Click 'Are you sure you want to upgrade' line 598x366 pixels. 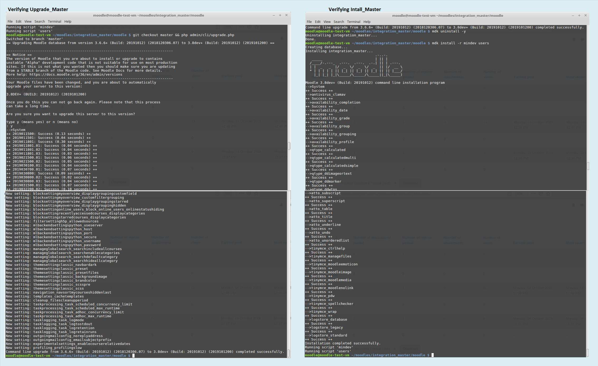coord(71,114)
